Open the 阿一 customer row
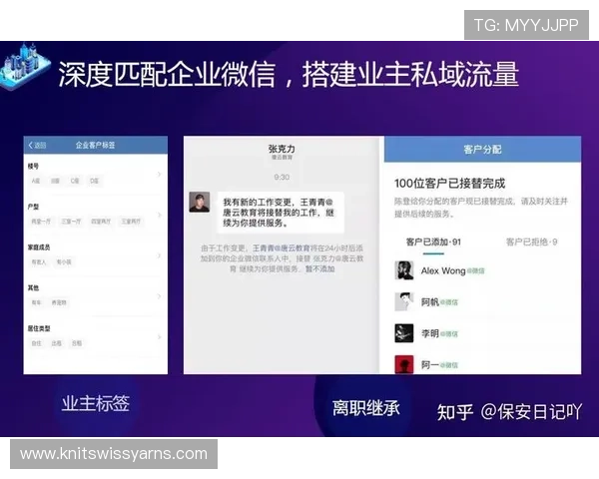Screen dimensions: 599x479 [x=483, y=363]
